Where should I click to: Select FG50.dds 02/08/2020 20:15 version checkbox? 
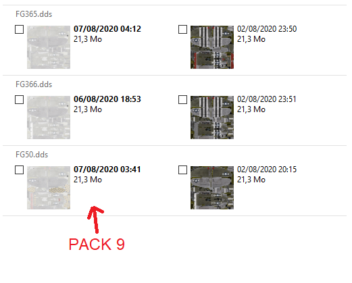point(182,170)
